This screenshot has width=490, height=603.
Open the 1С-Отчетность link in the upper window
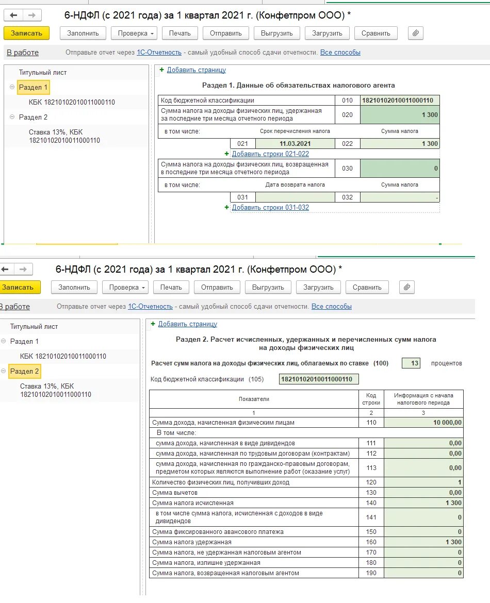click(159, 52)
